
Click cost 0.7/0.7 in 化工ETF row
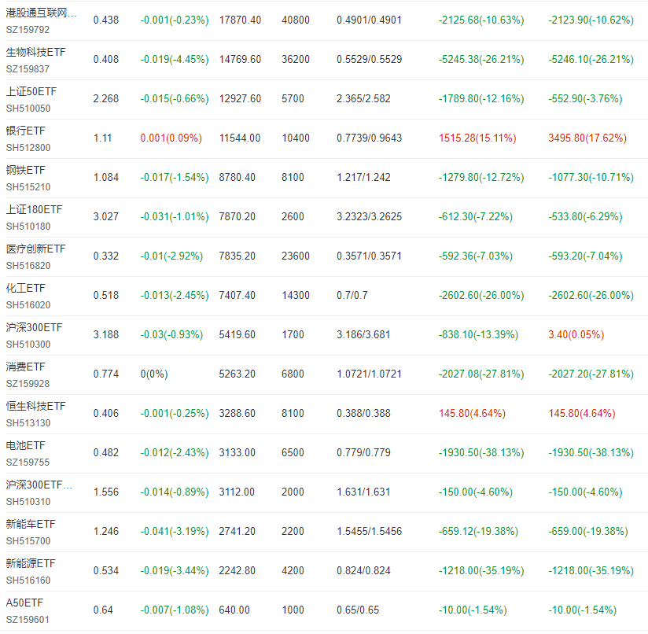(352, 295)
